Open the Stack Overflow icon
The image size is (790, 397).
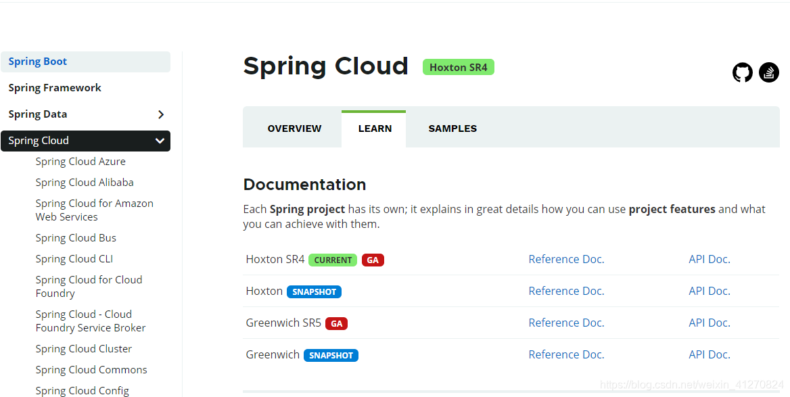[769, 72]
